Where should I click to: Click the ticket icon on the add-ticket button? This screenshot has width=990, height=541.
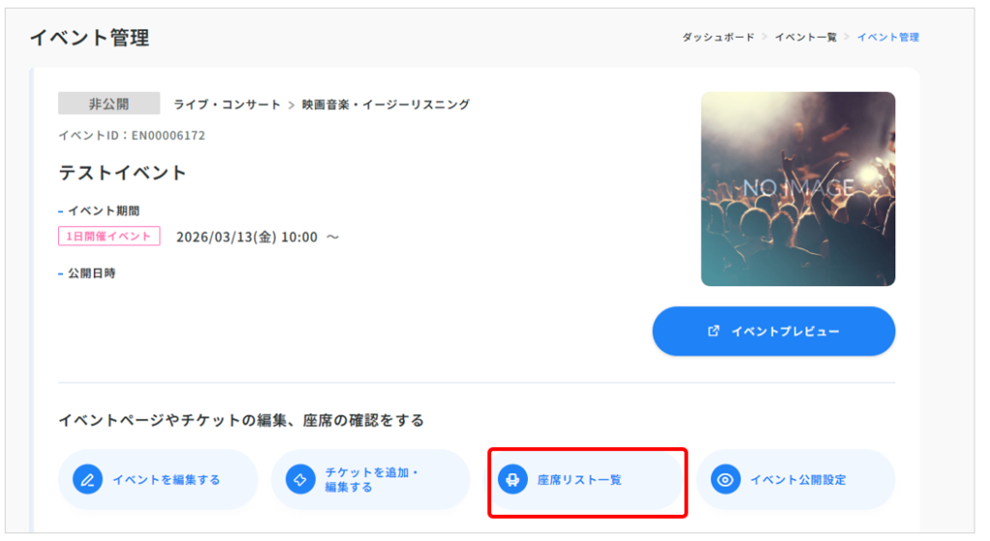(301, 479)
